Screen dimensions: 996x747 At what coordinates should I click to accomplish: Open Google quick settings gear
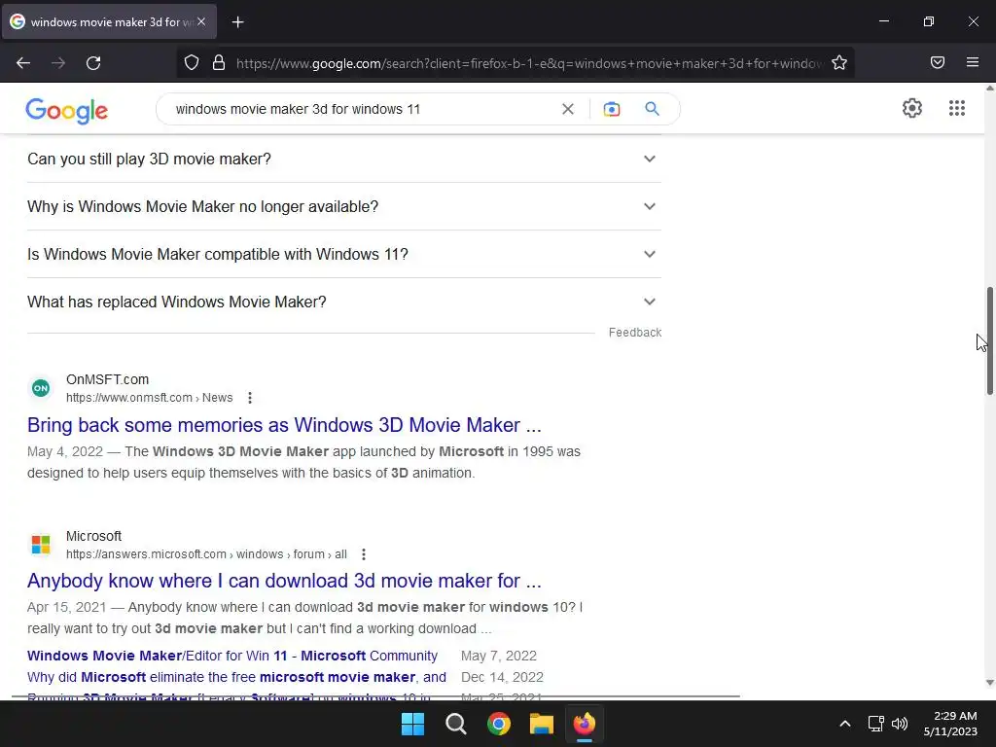coord(912,108)
